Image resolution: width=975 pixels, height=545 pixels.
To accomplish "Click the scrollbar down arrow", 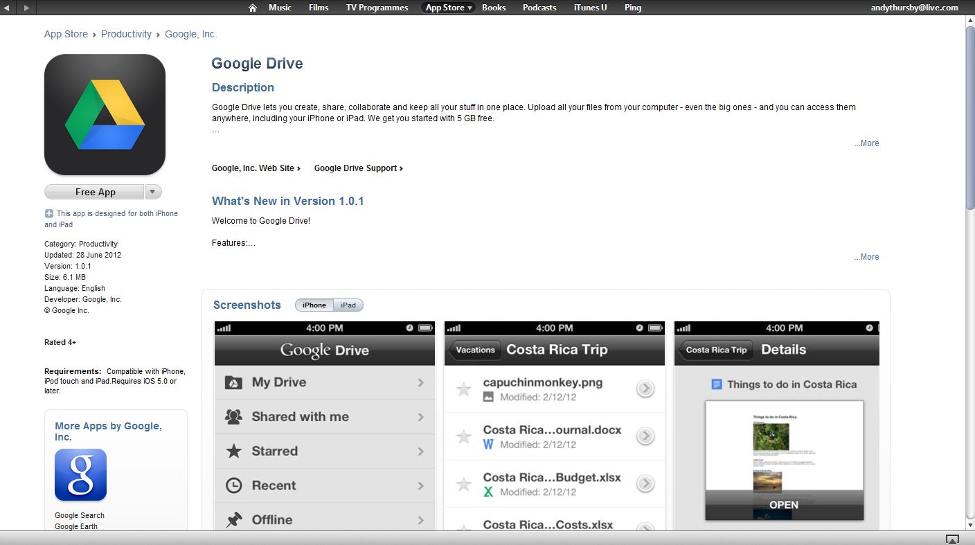I will (969, 525).
